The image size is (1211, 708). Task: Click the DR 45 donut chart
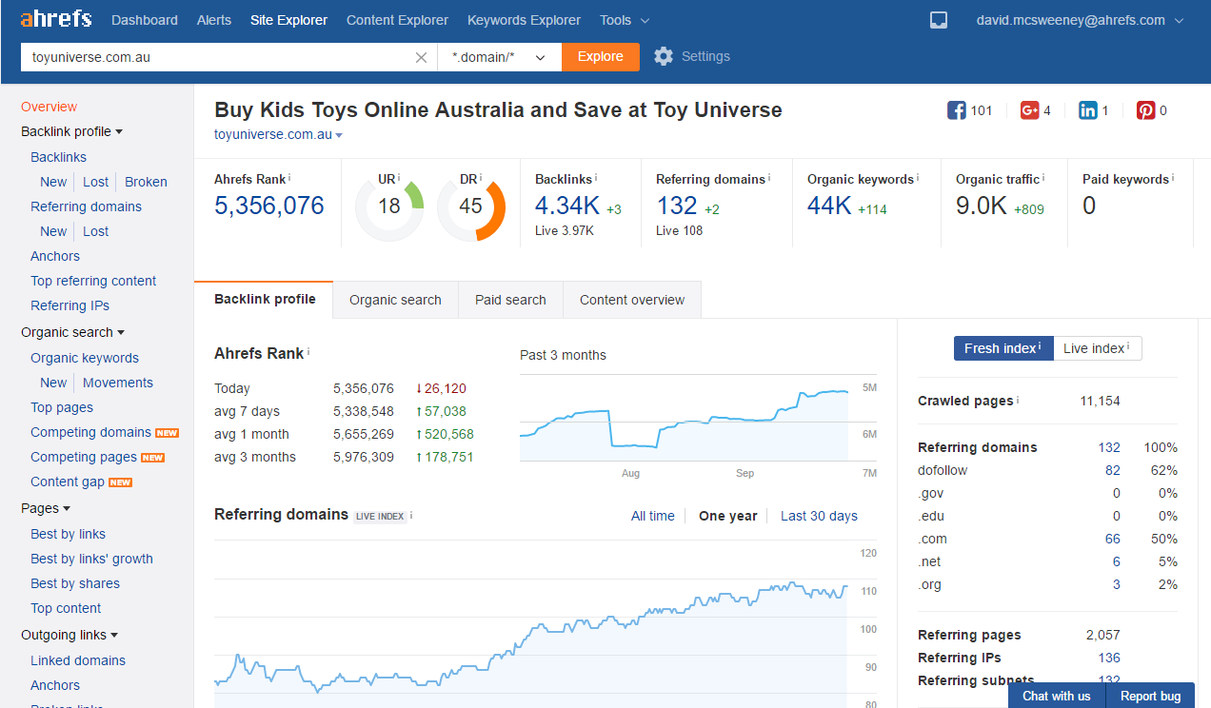[x=471, y=206]
